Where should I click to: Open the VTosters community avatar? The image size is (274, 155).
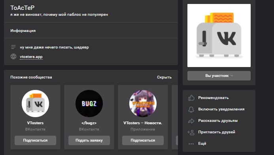(35, 104)
